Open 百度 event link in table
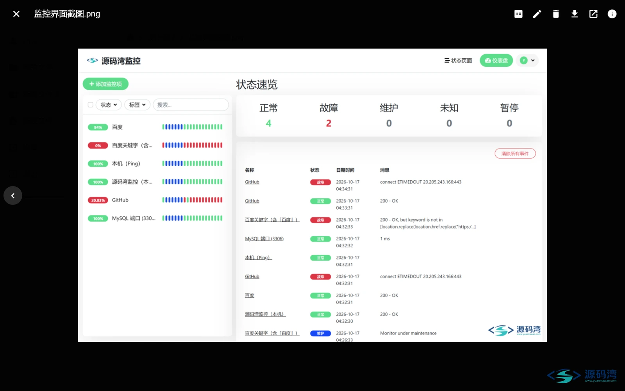 [250, 296]
